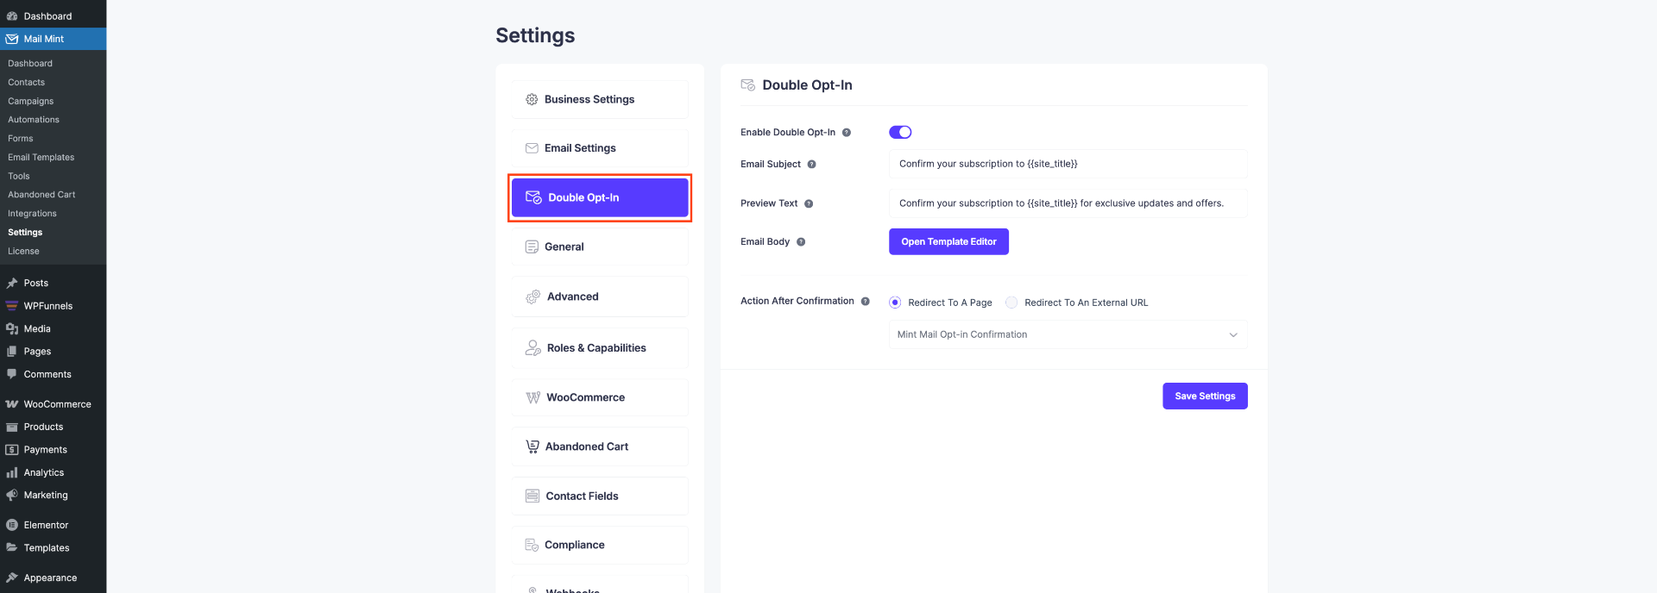Select Redirect To An External URL option
The image size is (1657, 593).
pyautogui.click(x=1011, y=303)
